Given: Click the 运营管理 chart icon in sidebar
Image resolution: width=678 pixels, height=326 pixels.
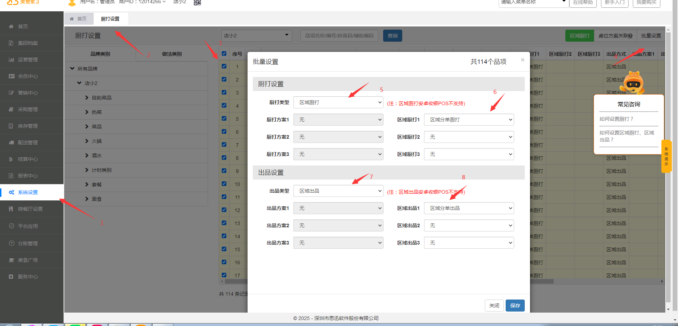Looking at the screenshot, I should pyautogui.click(x=11, y=60).
